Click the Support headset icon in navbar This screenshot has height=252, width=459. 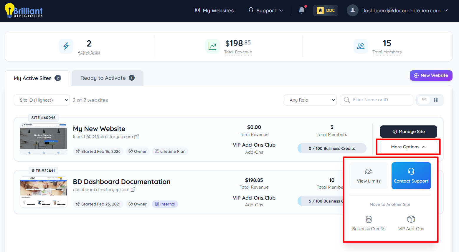[251, 10]
